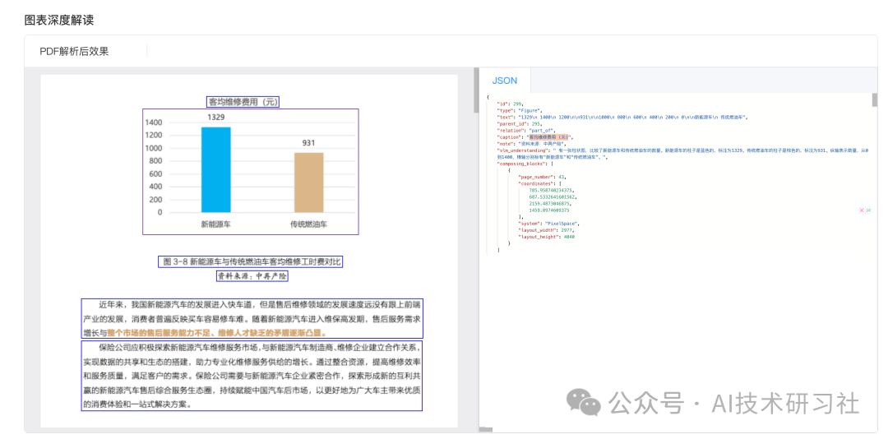The height and width of the screenshot is (439, 888).
Task: Select the 客均维修费用（元）title box
Action: (243, 102)
